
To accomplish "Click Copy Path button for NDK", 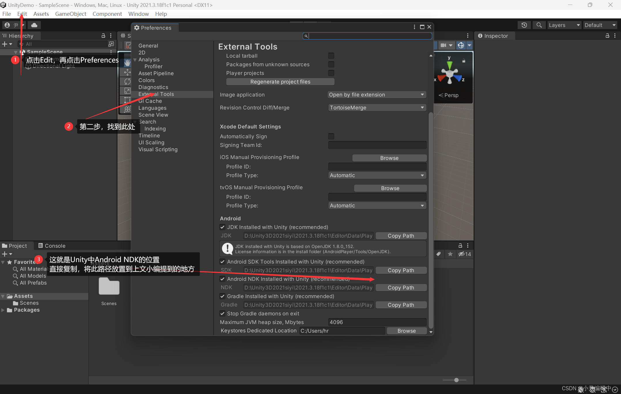I will click(x=400, y=287).
